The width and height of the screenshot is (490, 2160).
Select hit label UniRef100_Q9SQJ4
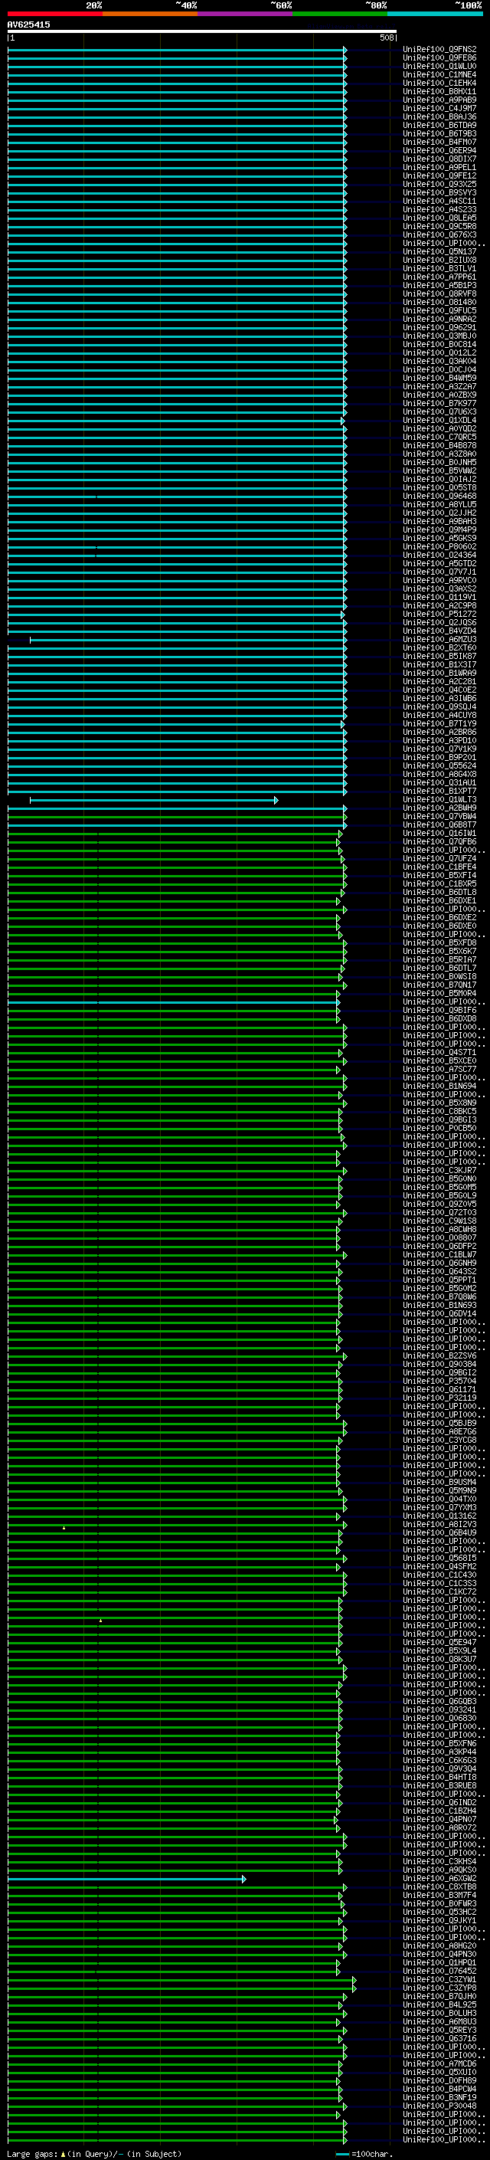(x=439, y=706)
